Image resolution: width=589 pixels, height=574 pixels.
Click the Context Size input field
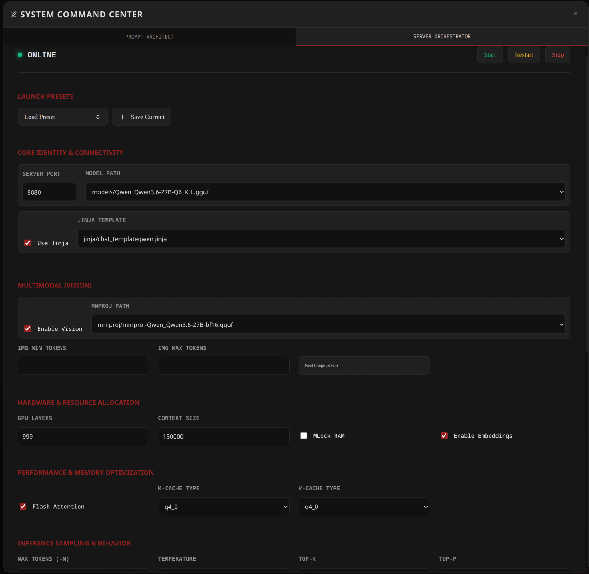point(224,436)
